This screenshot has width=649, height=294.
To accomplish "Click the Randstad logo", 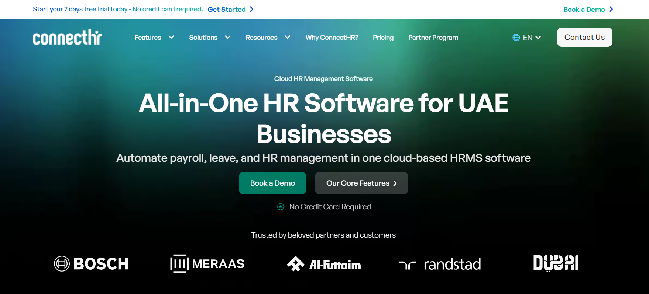I will coord(440,264).
